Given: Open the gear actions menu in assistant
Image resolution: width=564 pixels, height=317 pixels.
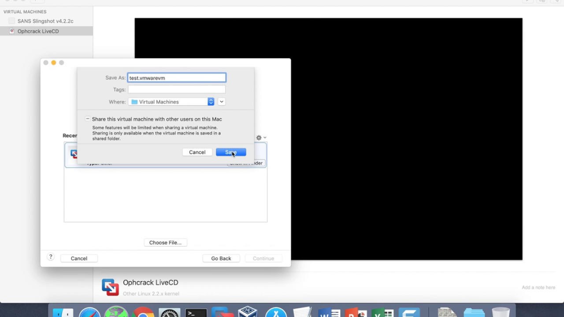Looking at the screenshot, I should point(261,138).
